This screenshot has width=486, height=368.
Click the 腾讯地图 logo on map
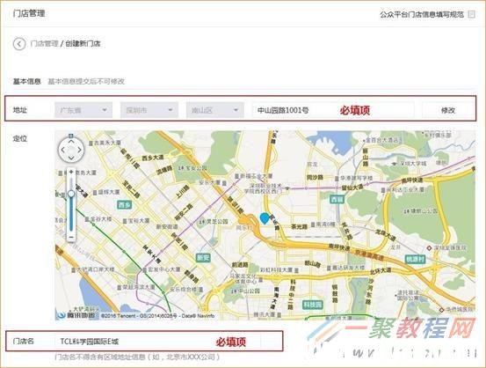coord(77,315)
